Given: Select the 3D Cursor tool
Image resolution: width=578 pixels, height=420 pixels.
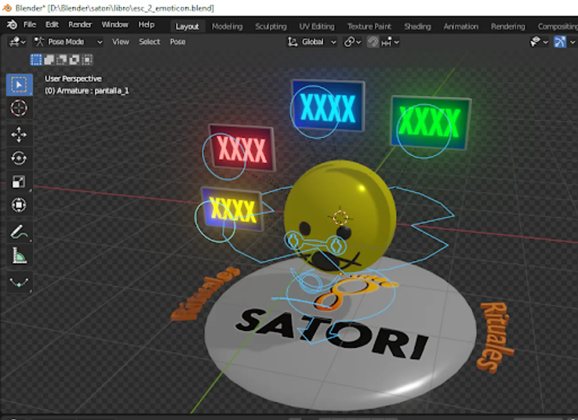Looking at the screenshot, I should tap(19, 108).
